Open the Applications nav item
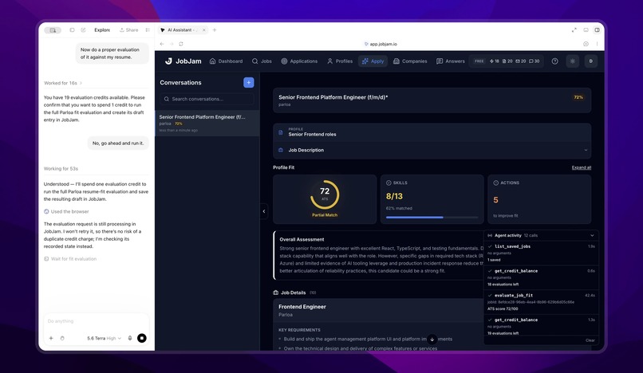643x373 pixels. [299, 61]
